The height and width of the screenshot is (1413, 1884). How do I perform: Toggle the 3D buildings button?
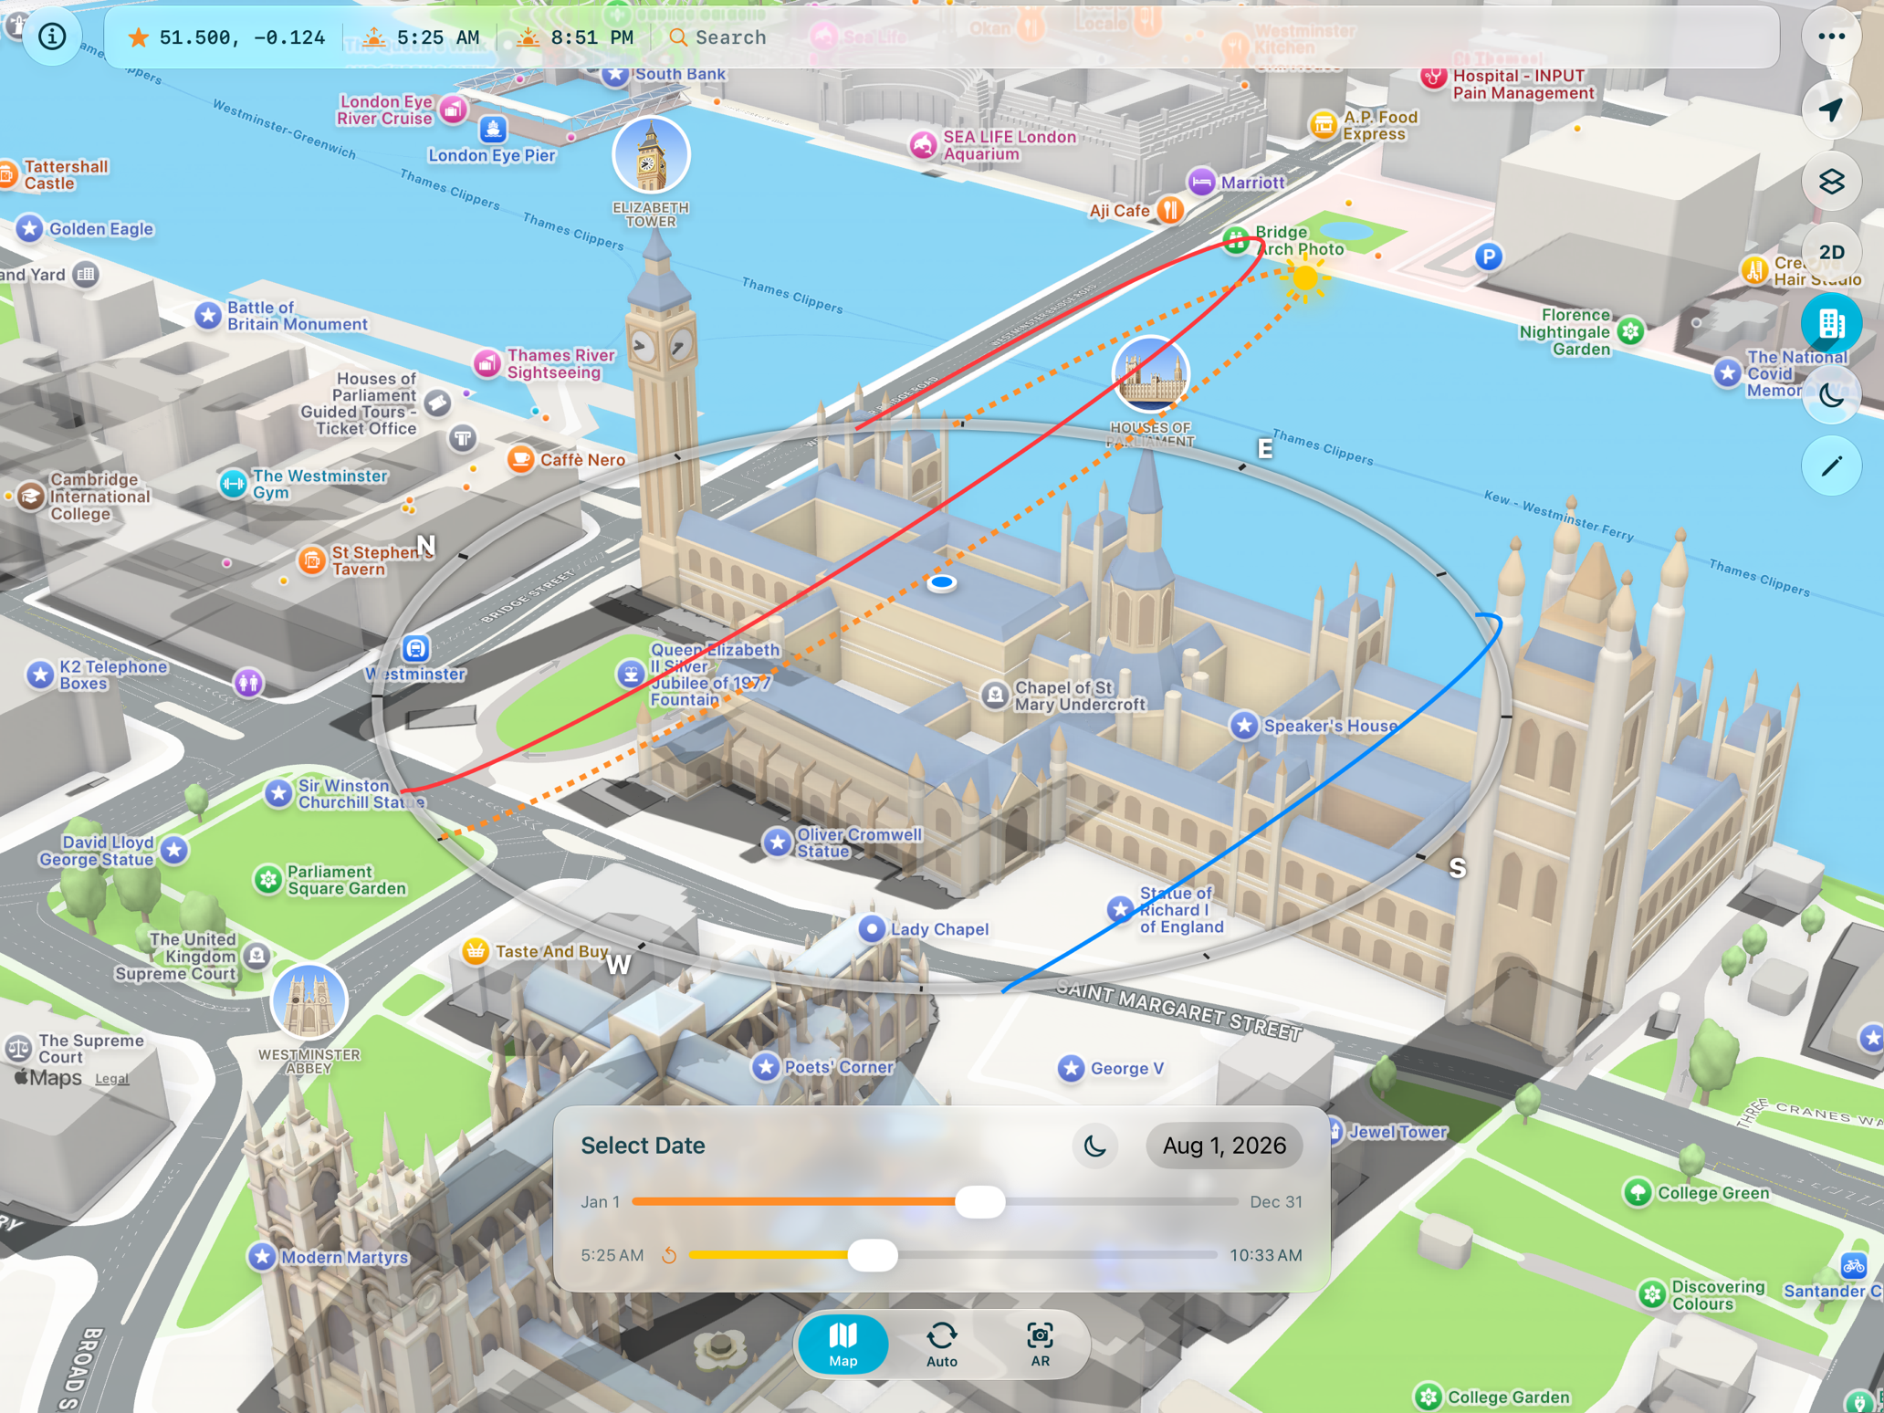click(x=1831, y=323)
